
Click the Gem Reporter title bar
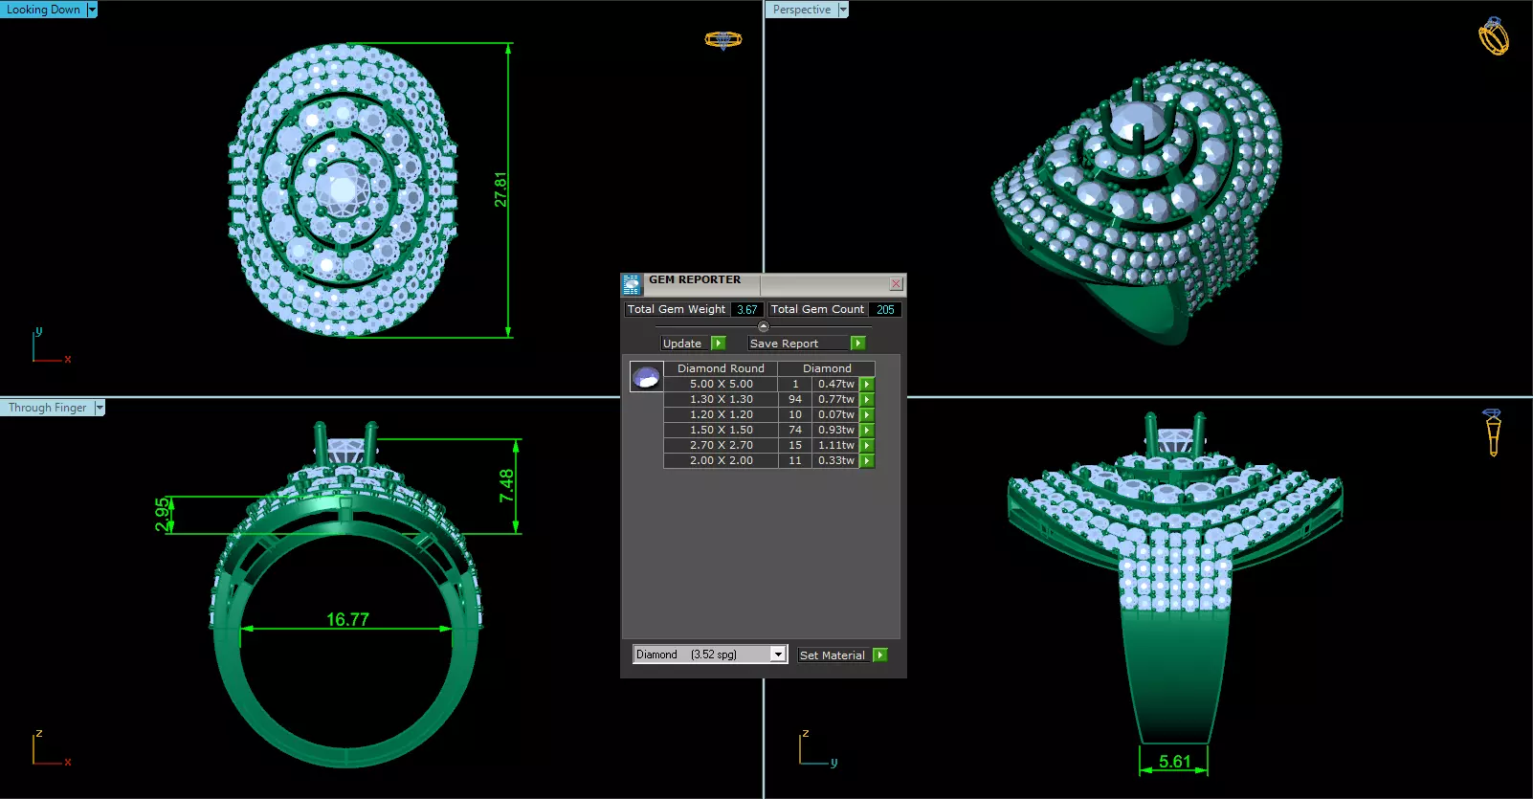click(763, 284)
